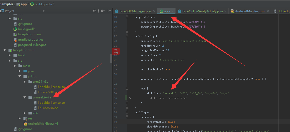Fold the defaultConfig block at line 22
Screen dimensions: 290x132
[127, 36]
